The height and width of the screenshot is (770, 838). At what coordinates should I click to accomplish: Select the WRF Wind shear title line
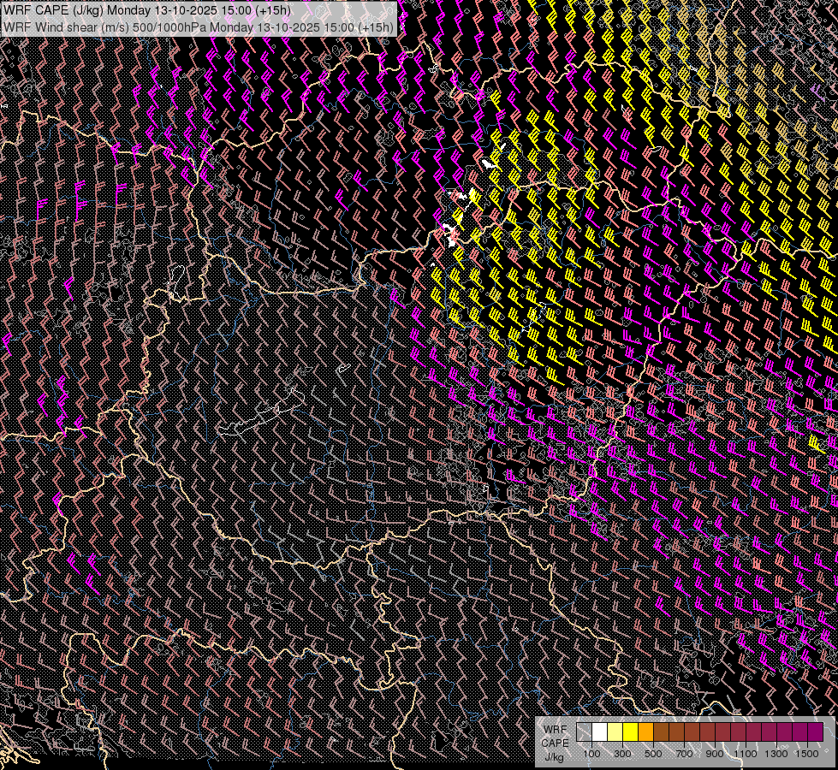(x=199, y=27)
